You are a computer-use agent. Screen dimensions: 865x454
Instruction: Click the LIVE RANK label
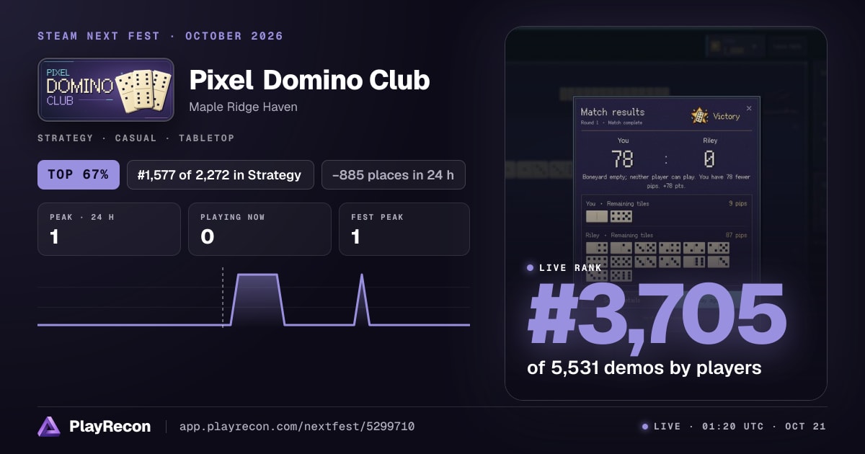570,267
